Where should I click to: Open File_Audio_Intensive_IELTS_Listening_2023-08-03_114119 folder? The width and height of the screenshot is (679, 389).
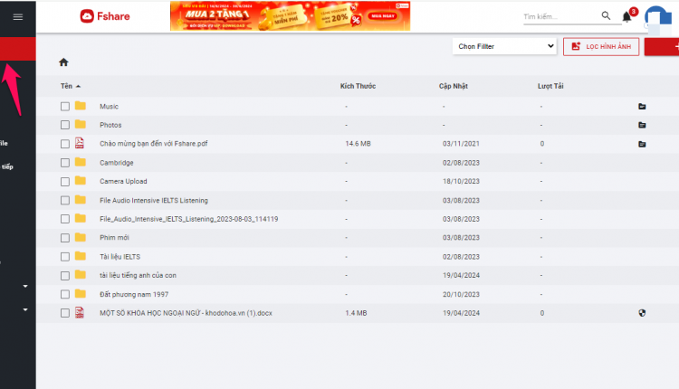(x=189, y=219)
